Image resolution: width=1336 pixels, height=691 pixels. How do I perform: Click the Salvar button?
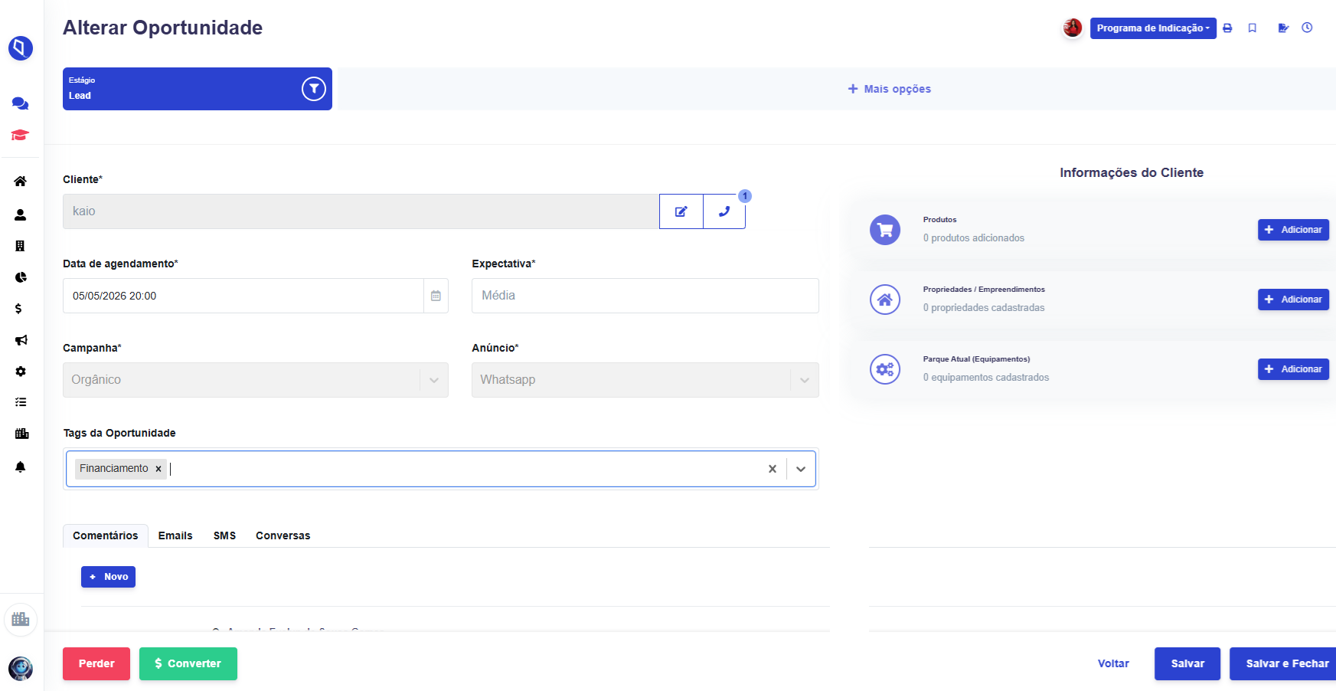(x=1187, y=663)
